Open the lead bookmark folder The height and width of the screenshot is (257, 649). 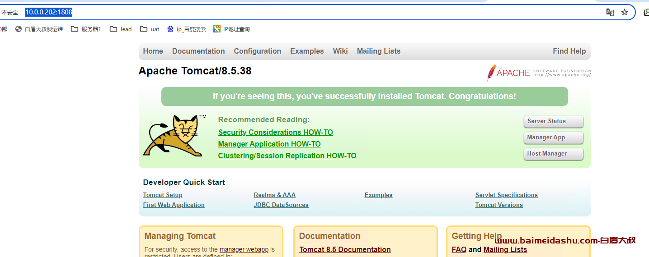pos(121,29)
